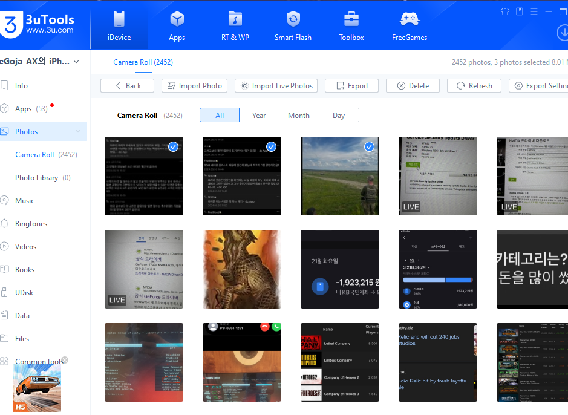Select the Year view filter

(259, 115)
